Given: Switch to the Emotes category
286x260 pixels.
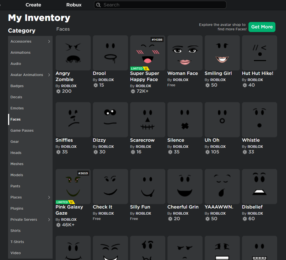Looking at the screenshot, I should (30, 108).
